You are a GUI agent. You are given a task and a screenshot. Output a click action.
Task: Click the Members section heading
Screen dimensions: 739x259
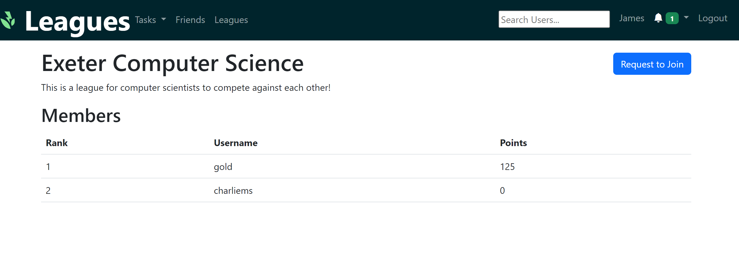pyautogui.click(x=81, y=116)
